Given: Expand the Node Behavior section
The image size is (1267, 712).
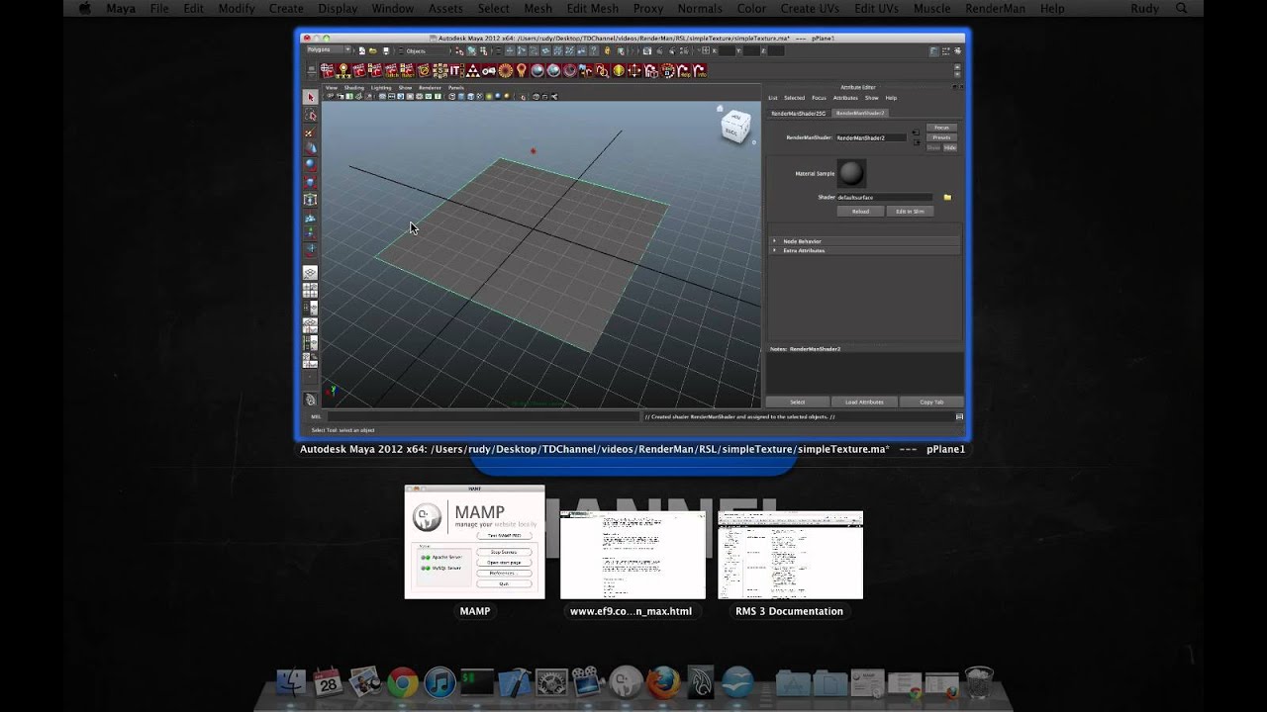Looking at the screenshot, I should click(x=865, y=241).
